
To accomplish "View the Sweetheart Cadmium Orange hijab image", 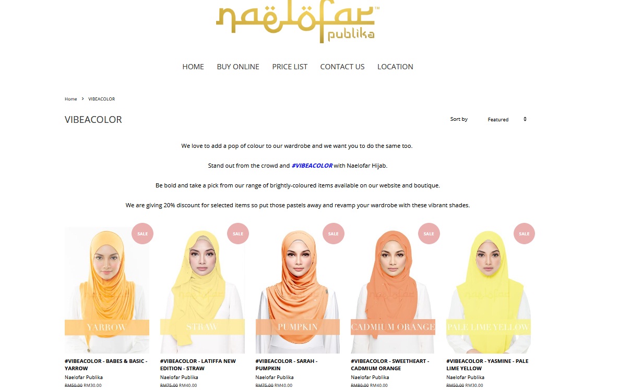I will pos(393,290).
